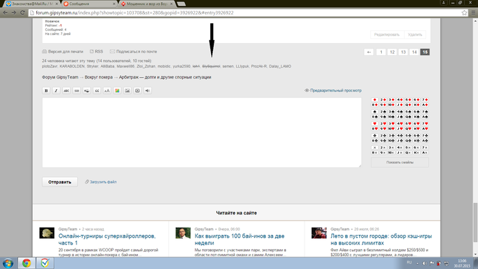Insert the 10 of clubs card

pos(391,141)
